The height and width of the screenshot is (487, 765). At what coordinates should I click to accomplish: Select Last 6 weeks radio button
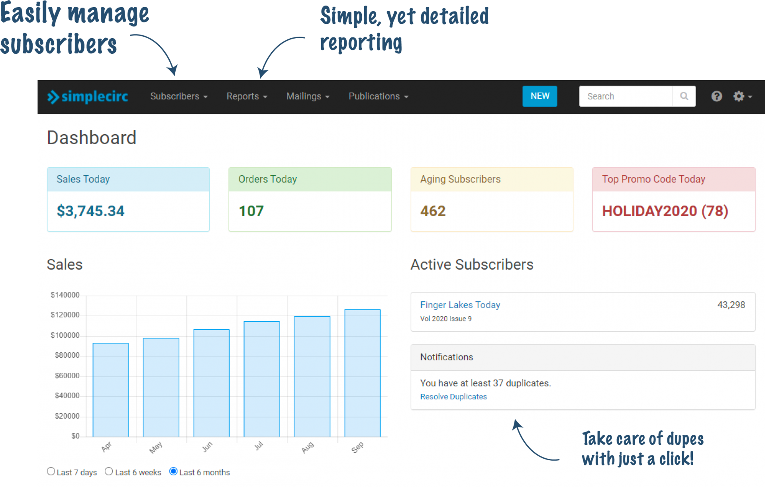coord(109,471)
